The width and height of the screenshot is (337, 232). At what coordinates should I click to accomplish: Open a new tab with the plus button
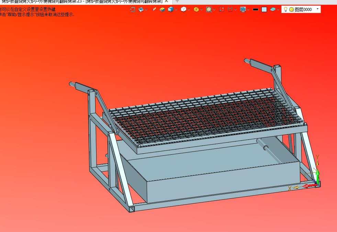tap(177, 1)
